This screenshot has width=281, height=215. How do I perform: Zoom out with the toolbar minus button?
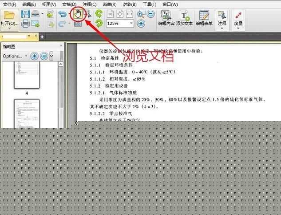click(151, 14)
